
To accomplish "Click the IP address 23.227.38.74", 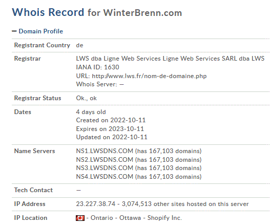I will pyautogui.click(x=96, y=204).
